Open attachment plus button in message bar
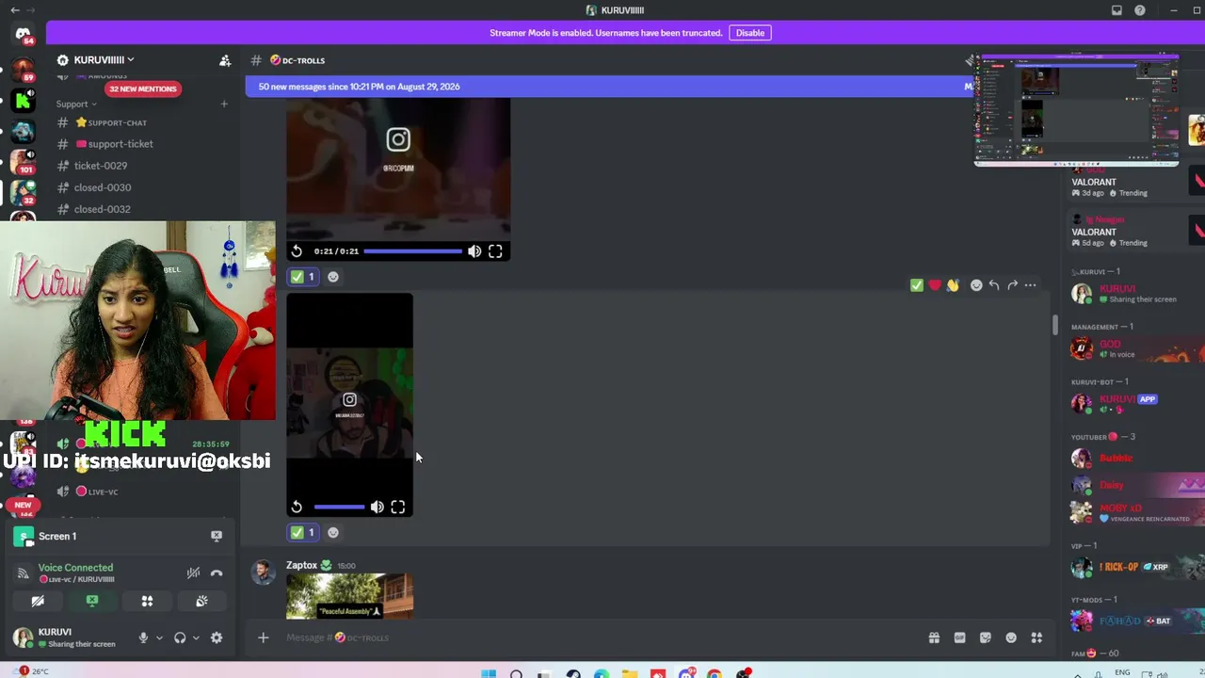This screenshot has width=1205, height=678. click(263, 638)
